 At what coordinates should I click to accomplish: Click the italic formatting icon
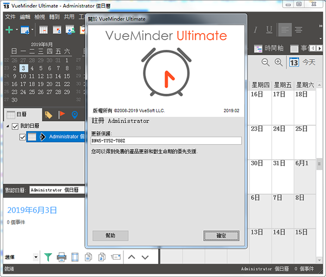tap(256, 30)
